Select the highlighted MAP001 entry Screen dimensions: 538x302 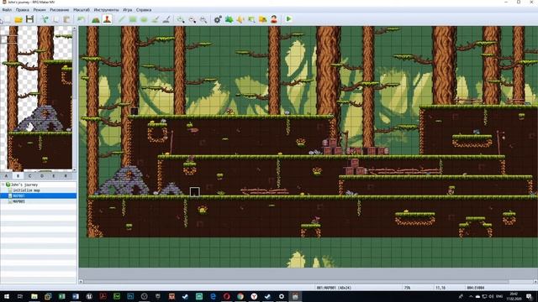click(x=38, y=195)
